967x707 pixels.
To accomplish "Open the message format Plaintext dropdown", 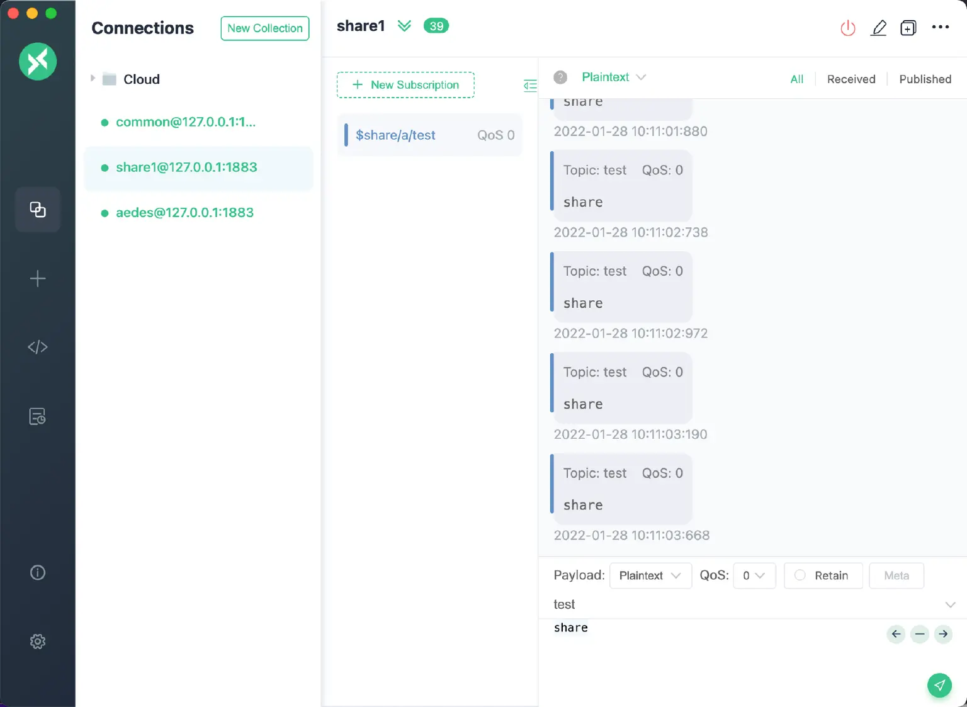I will pyautogui.click(x=613, y=77).
